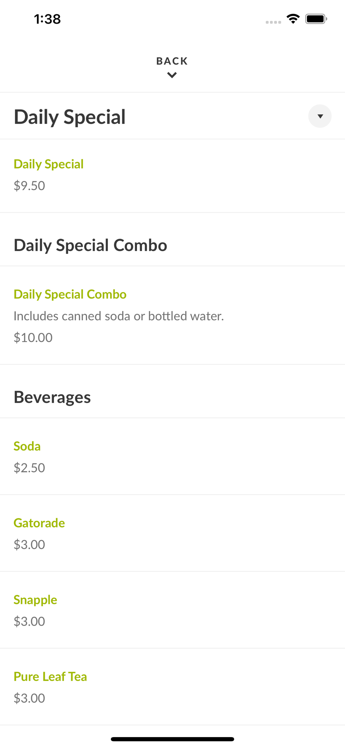Open the green Daily Special Combo item

(x=70, y=294)
